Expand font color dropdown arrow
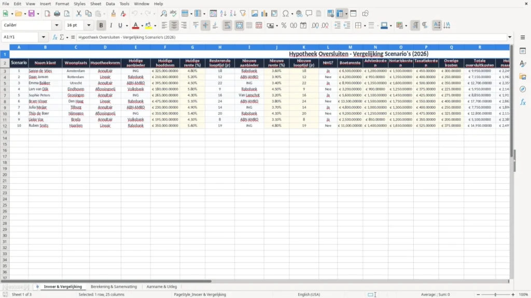Screen dimensions: 531x298 (x=142, y=26)
